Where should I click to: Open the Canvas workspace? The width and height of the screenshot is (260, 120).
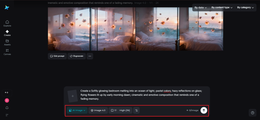pos(7,52)
